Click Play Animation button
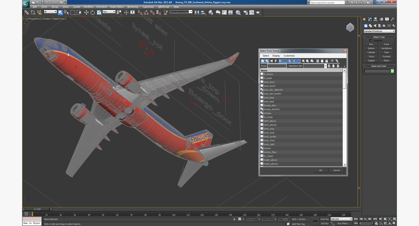 tap(365, 219)
